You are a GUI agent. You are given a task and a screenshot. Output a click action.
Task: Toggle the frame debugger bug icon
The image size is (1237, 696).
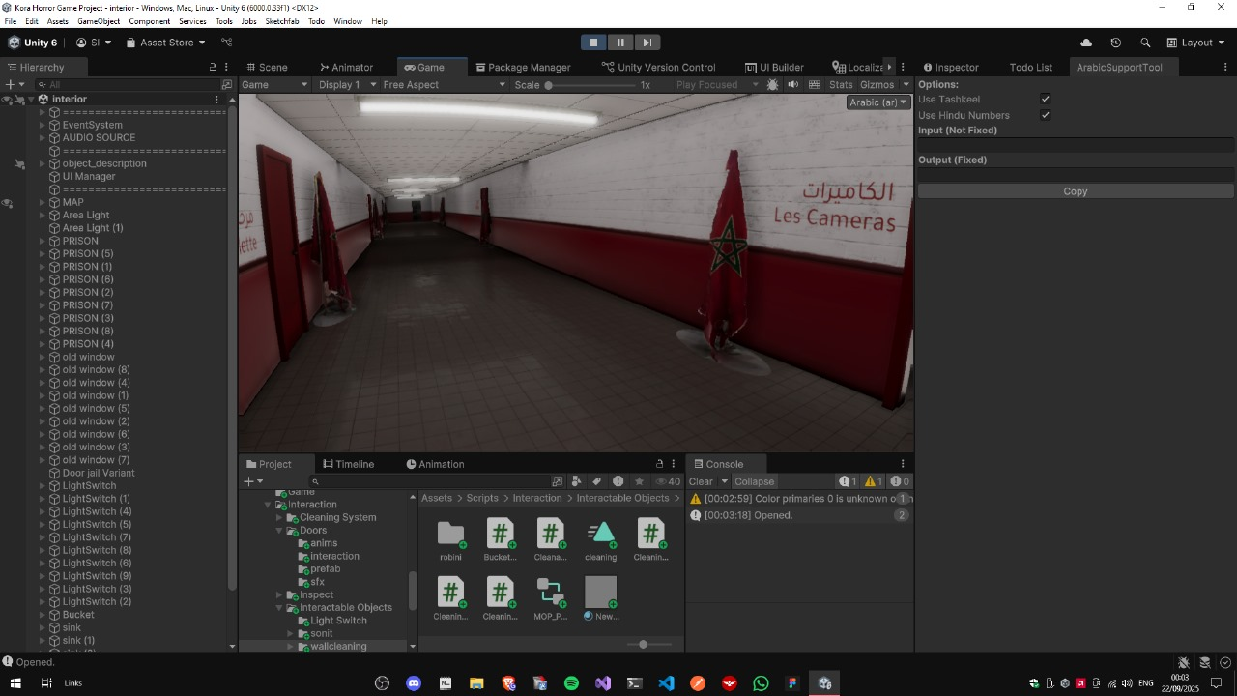point(772,85)
